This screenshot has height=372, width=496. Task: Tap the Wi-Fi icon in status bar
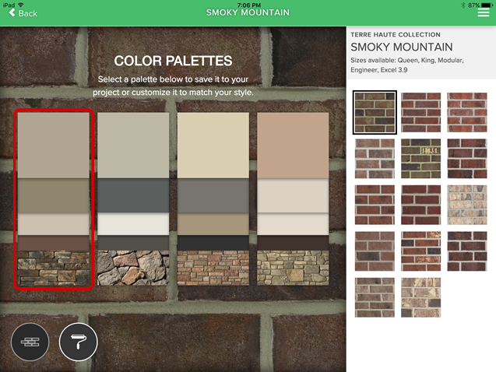pos(21,5)
